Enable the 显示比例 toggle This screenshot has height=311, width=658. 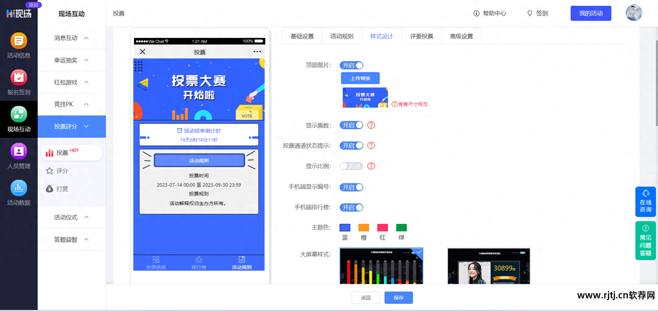351,166
